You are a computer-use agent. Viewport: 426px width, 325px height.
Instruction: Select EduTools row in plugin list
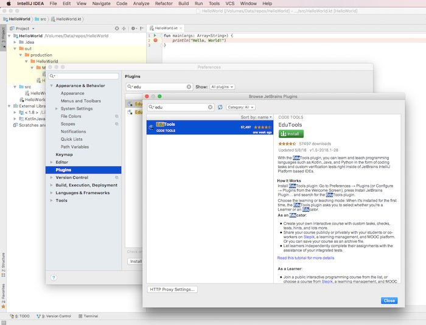coord(210,127)
